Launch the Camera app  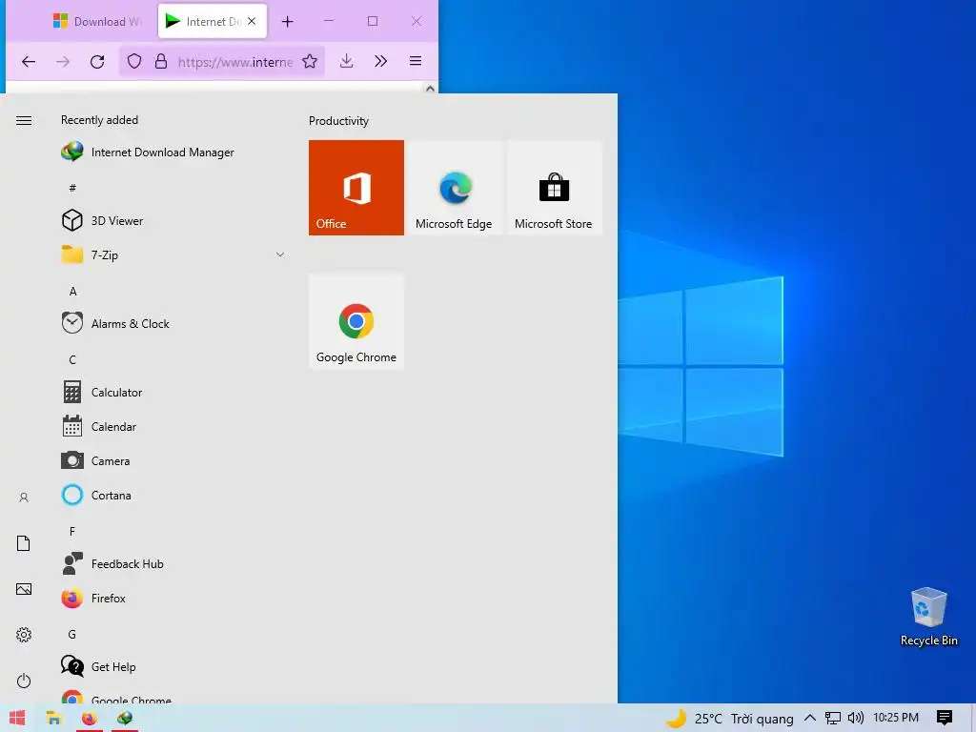tap(96, 460)
